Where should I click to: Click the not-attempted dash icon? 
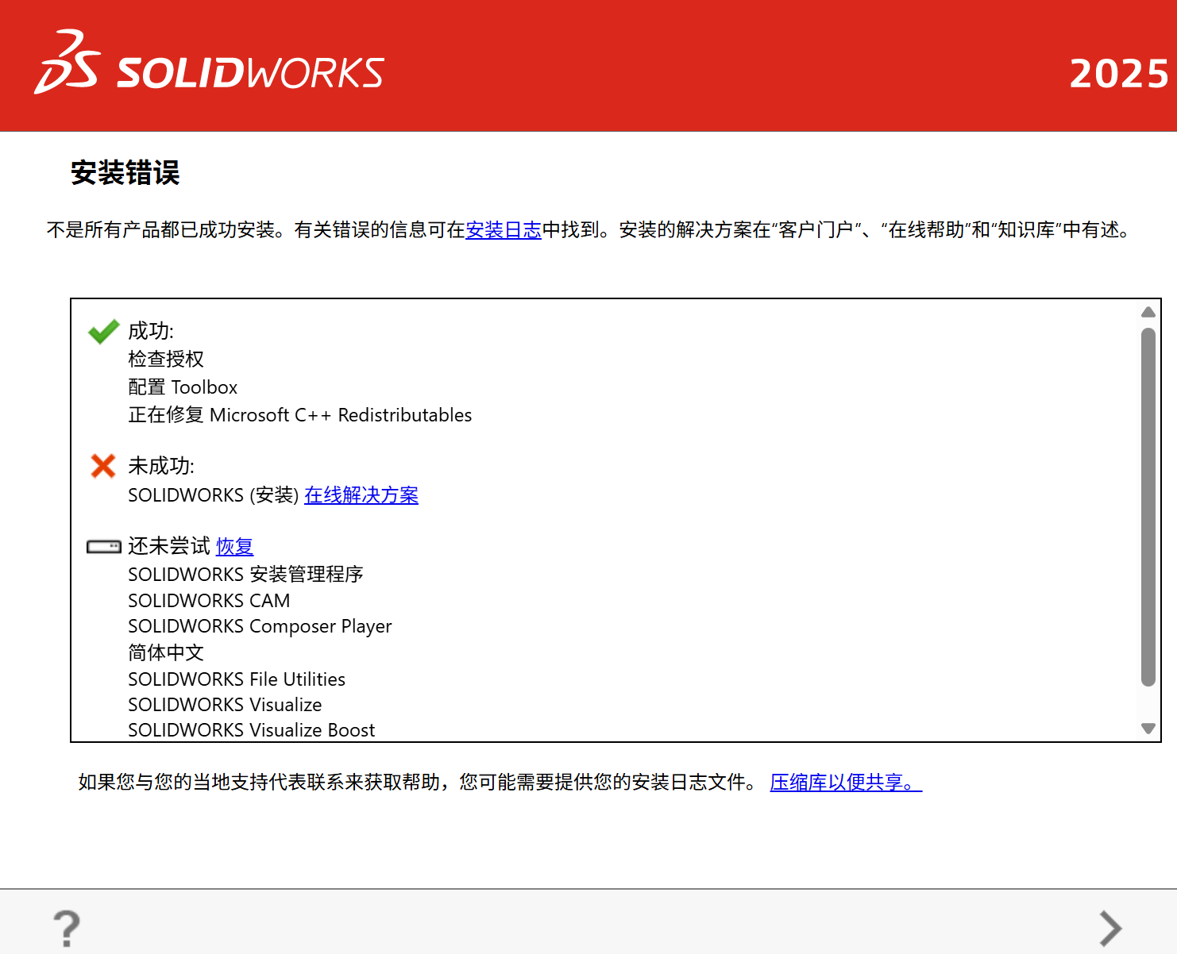click(103, 546)
